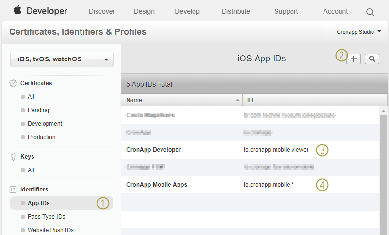389x235 pixels.
Task: Click the Keys heading
Action: click(x=27, y=157)
